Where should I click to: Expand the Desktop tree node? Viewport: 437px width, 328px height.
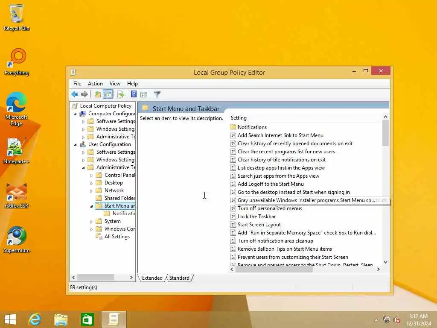point(91,183)
